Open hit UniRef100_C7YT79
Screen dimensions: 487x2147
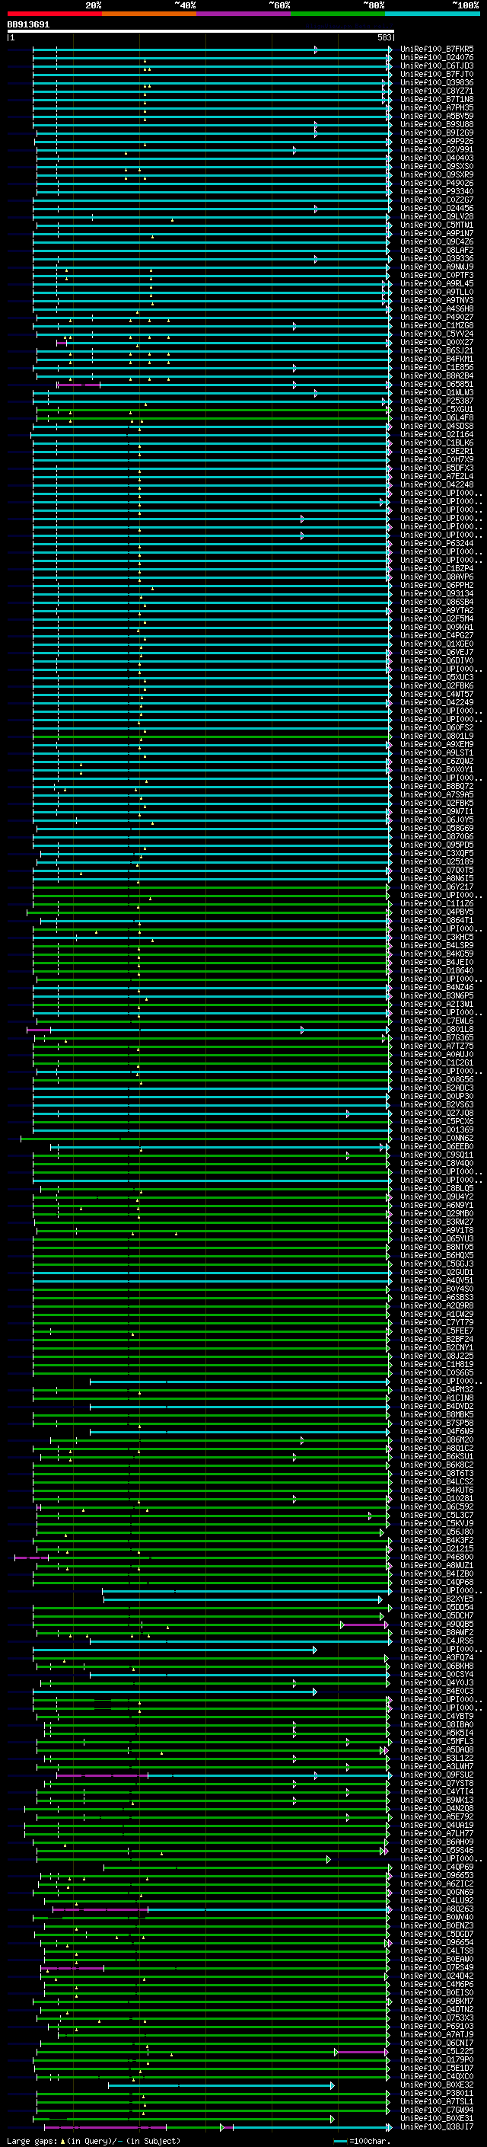point(437,1322)
